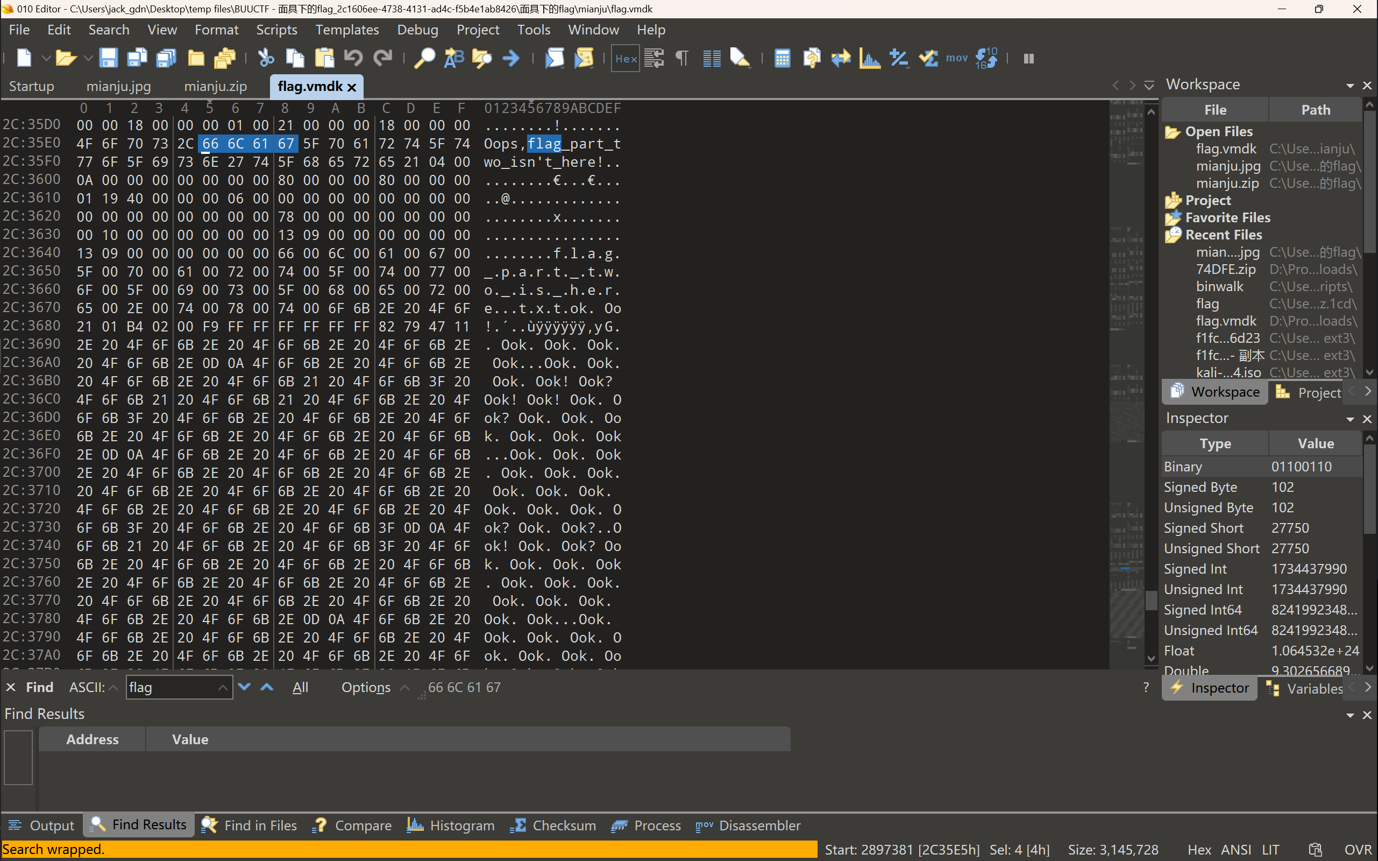Viewport: 1378px width, 861px height.
Task: Toggle LIT endian indicator in status bar
Action: pos(1270,850)
